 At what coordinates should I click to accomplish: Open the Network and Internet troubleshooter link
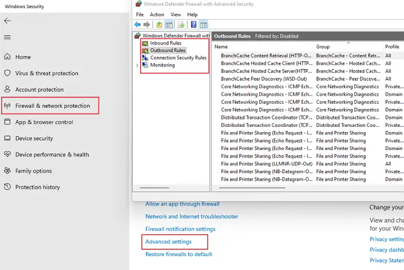pos(192,216)
